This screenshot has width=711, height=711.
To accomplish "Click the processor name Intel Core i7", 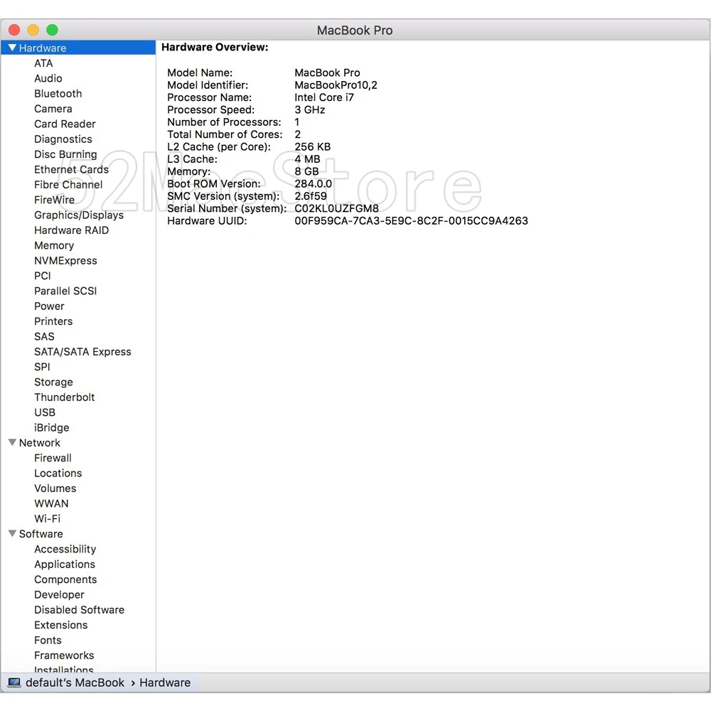I will pyautogui.click(x=324, y=97).
